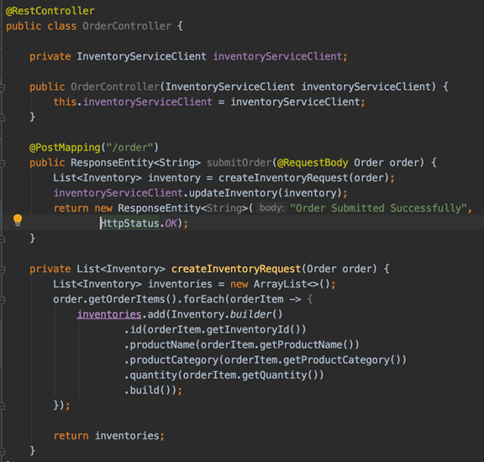Click the @RequestBody annotation

tap(313, 163)
